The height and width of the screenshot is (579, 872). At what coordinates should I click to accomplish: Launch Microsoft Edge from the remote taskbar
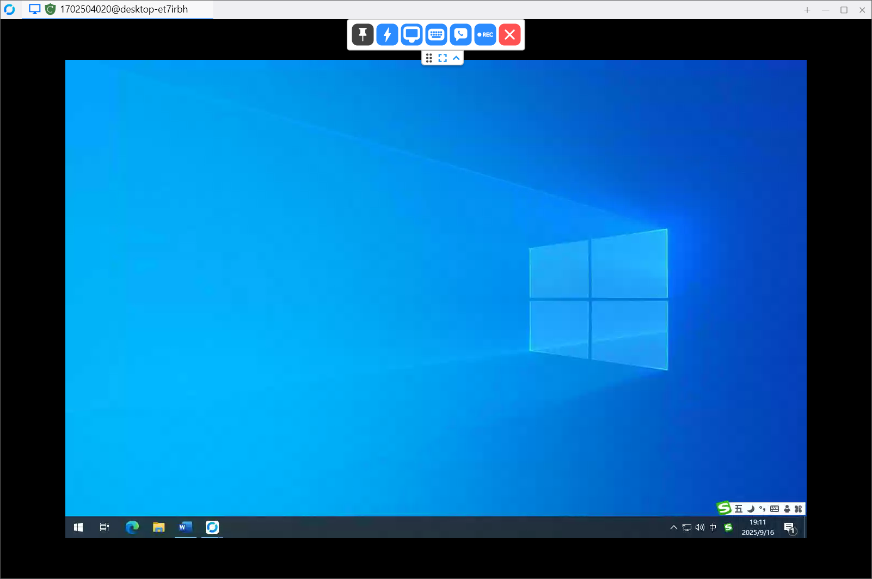[x=132, y=527]
